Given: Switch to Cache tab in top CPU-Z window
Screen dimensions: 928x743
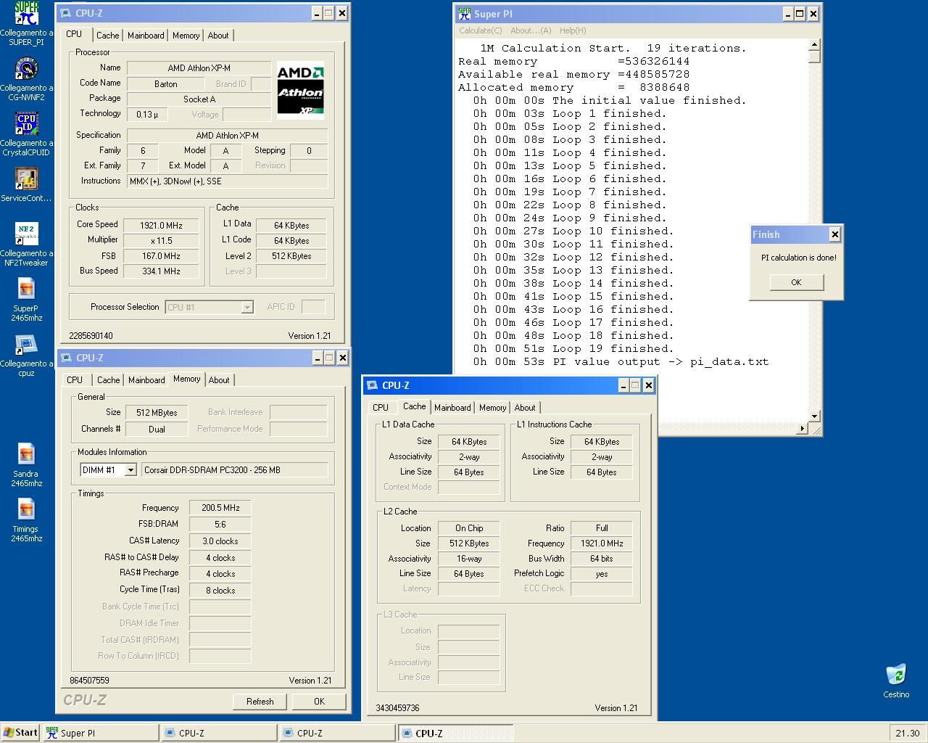Looking at the screenshot, I should coord(108,36).
